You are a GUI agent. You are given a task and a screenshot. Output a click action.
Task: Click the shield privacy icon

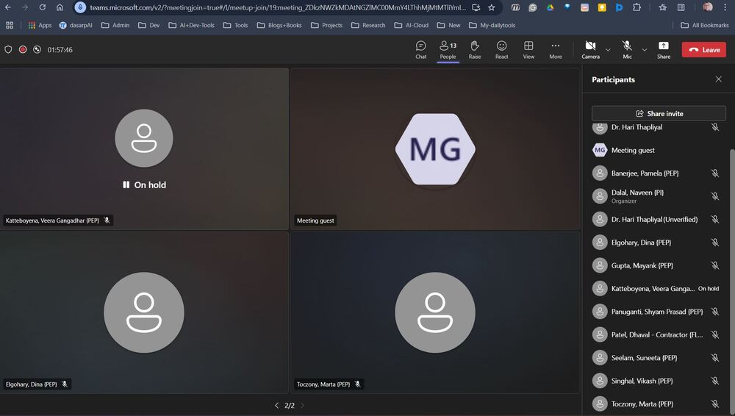coord(8,50)
